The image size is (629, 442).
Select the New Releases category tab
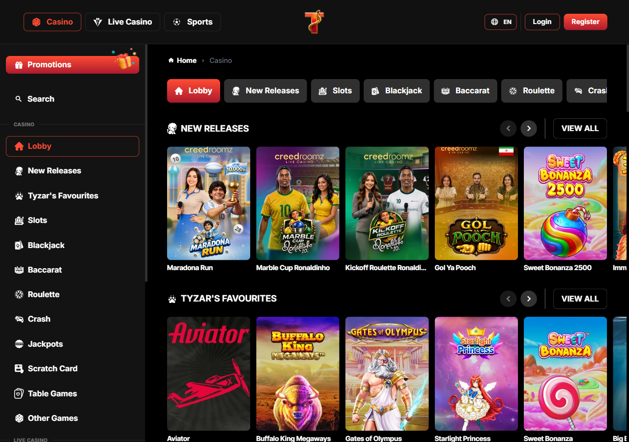click(265, 91)
